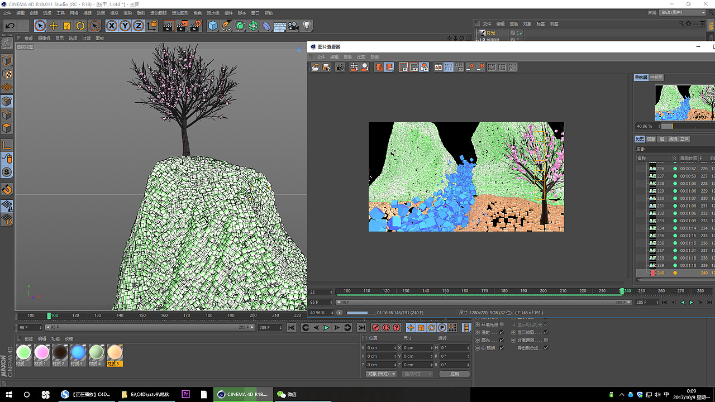The width and height of the screenshot is (715, 402).
Task: Click the X position input field
Action: pyautogui.click(x=382, y=348)
